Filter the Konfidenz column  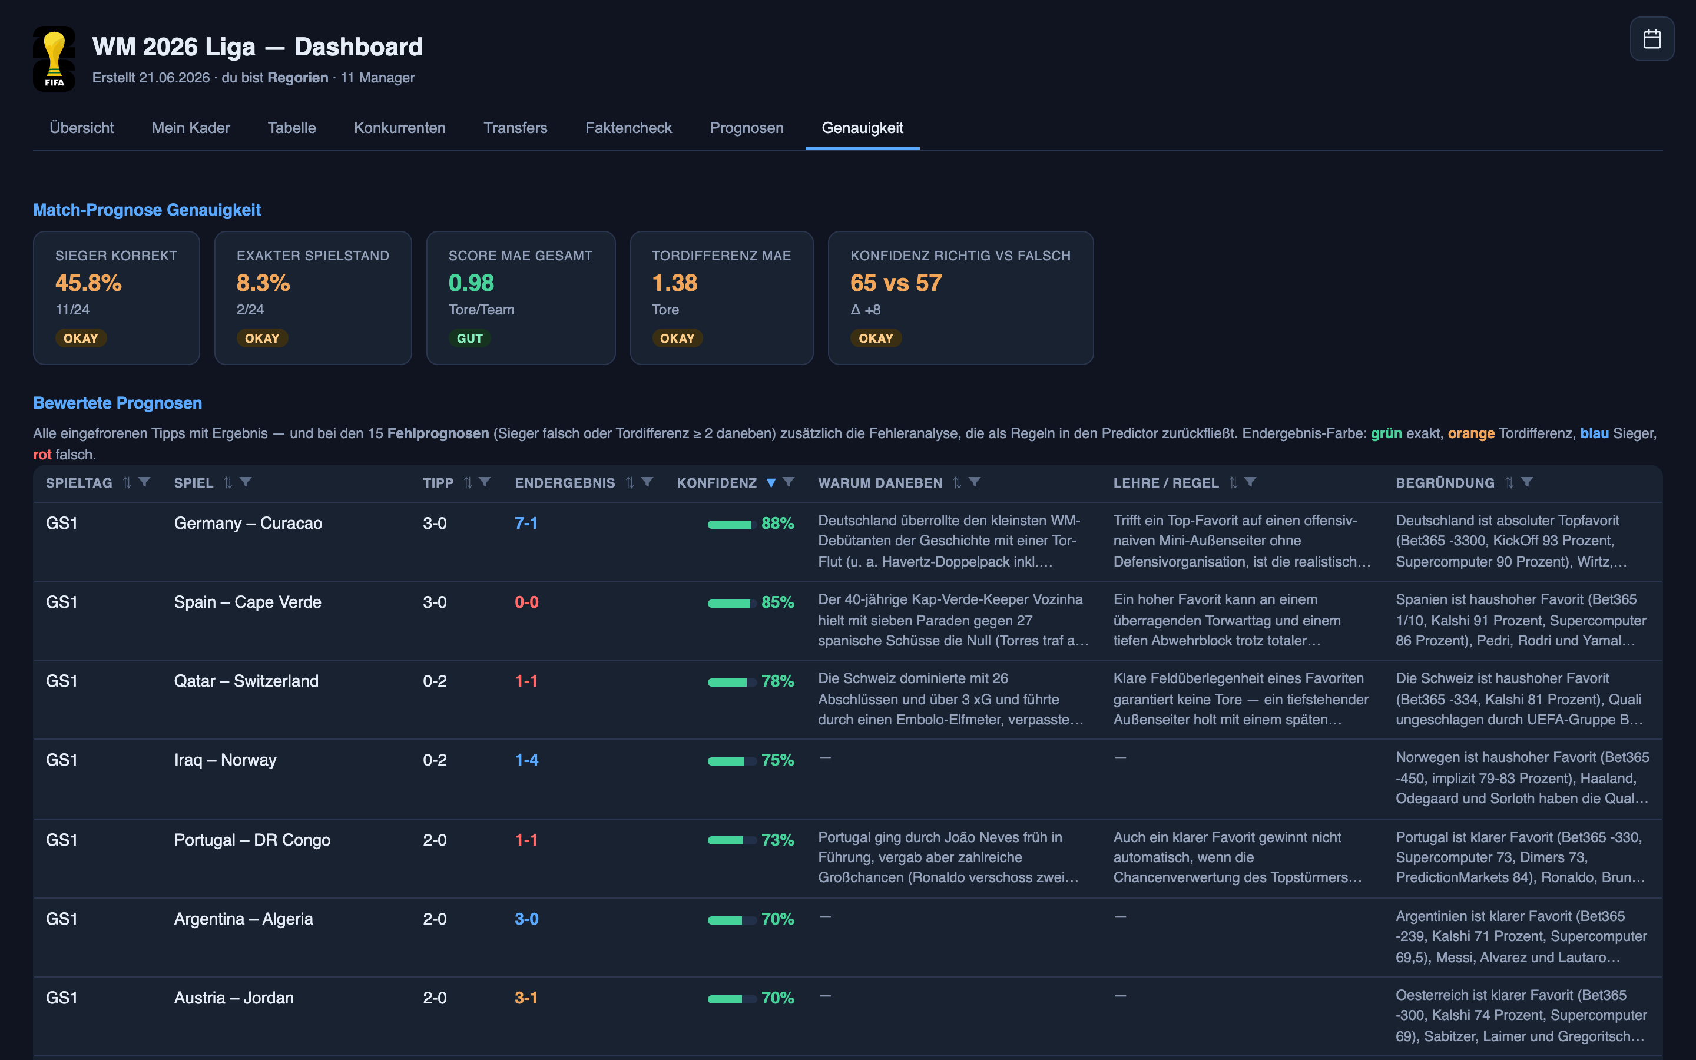tap(789, 482)
